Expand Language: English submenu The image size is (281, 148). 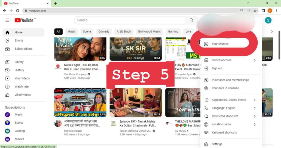(x=231, y=108)
